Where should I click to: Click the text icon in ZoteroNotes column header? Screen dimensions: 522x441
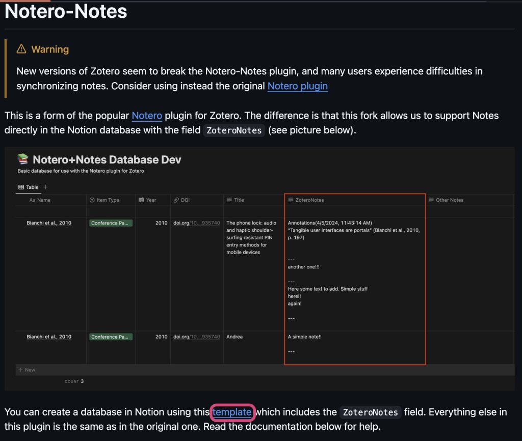[x=291, y=200]
